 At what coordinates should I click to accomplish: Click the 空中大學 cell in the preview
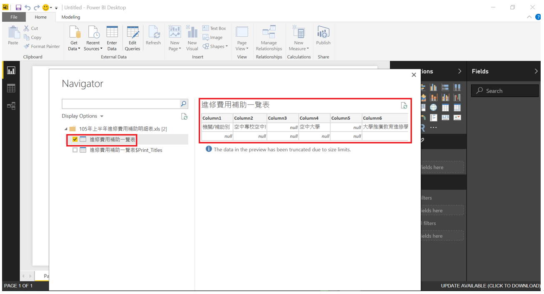314,127
